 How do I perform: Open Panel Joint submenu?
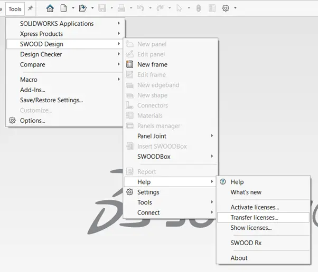click(x=170, y=136)
